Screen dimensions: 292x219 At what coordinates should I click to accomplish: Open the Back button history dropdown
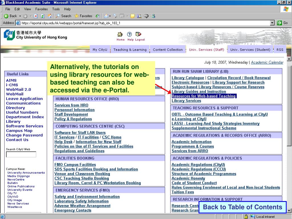(x=20, y=16)
